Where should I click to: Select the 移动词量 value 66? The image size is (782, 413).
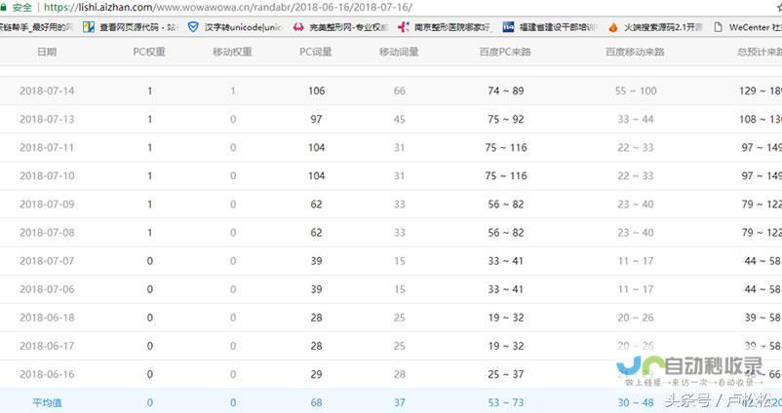coord(400,91)
